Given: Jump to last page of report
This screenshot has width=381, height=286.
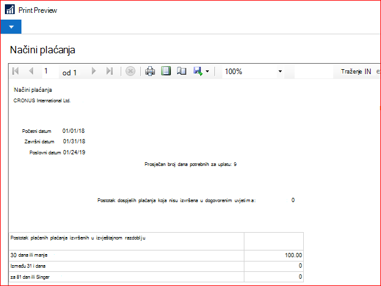Looking at the screenshot, I should [x=110, y=71].
